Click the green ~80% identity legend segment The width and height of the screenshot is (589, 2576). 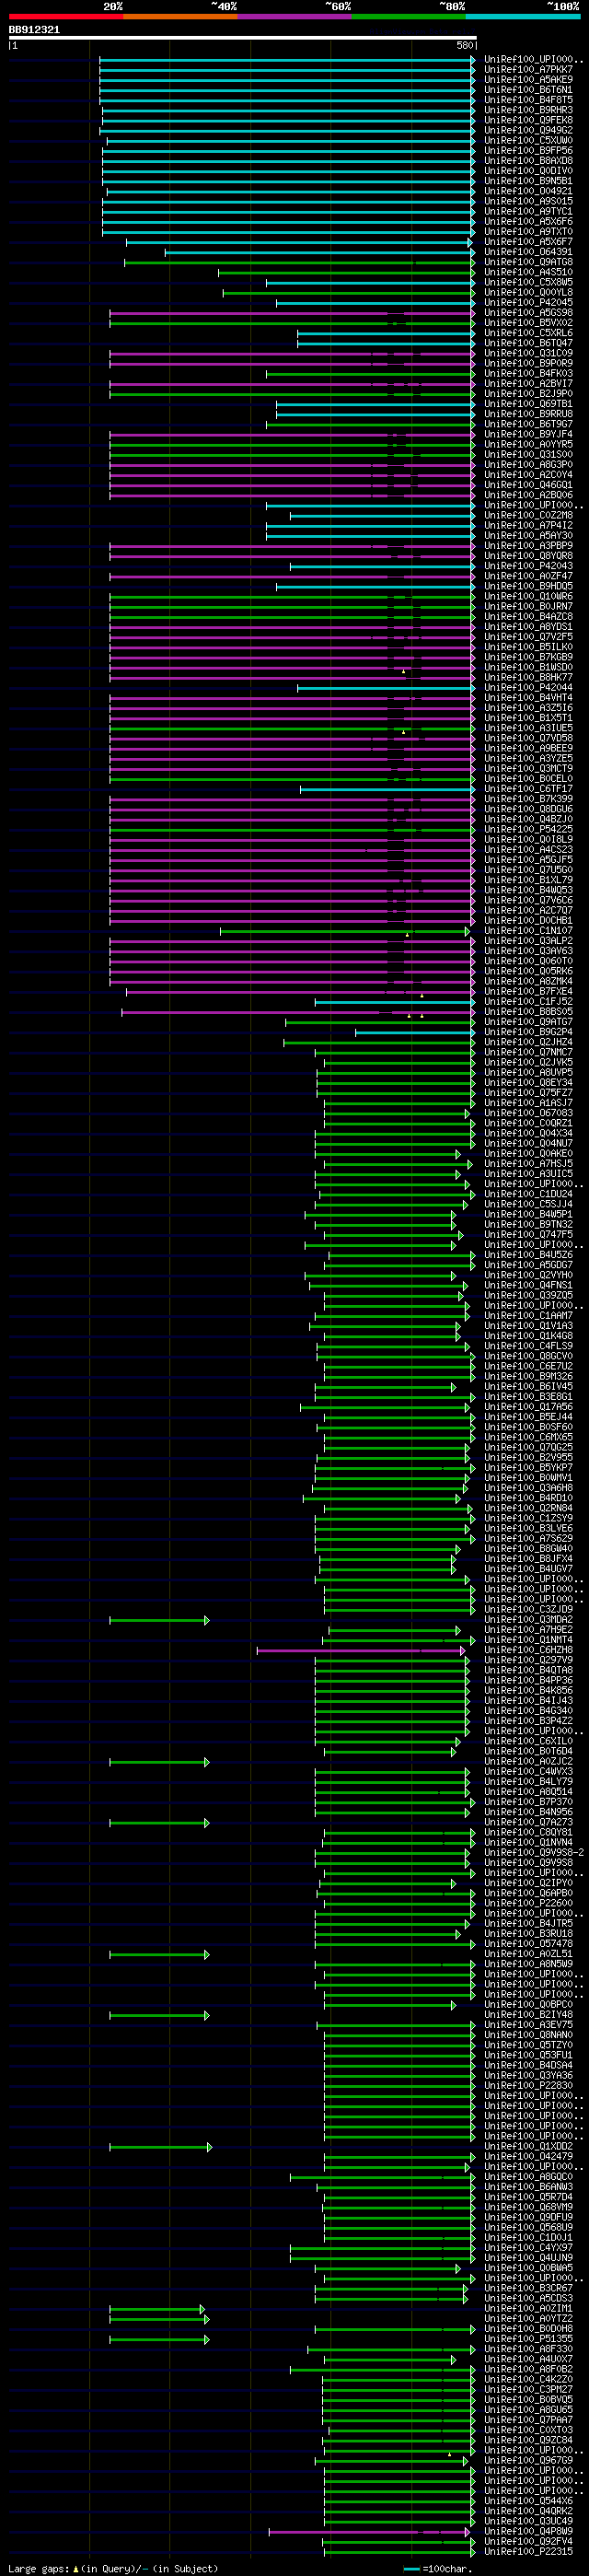[x=409, y=17]
